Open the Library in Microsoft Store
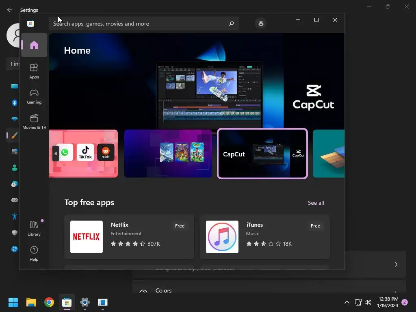Image resolution: width=416 pixels, height=312 pixels. pos(34,228)
